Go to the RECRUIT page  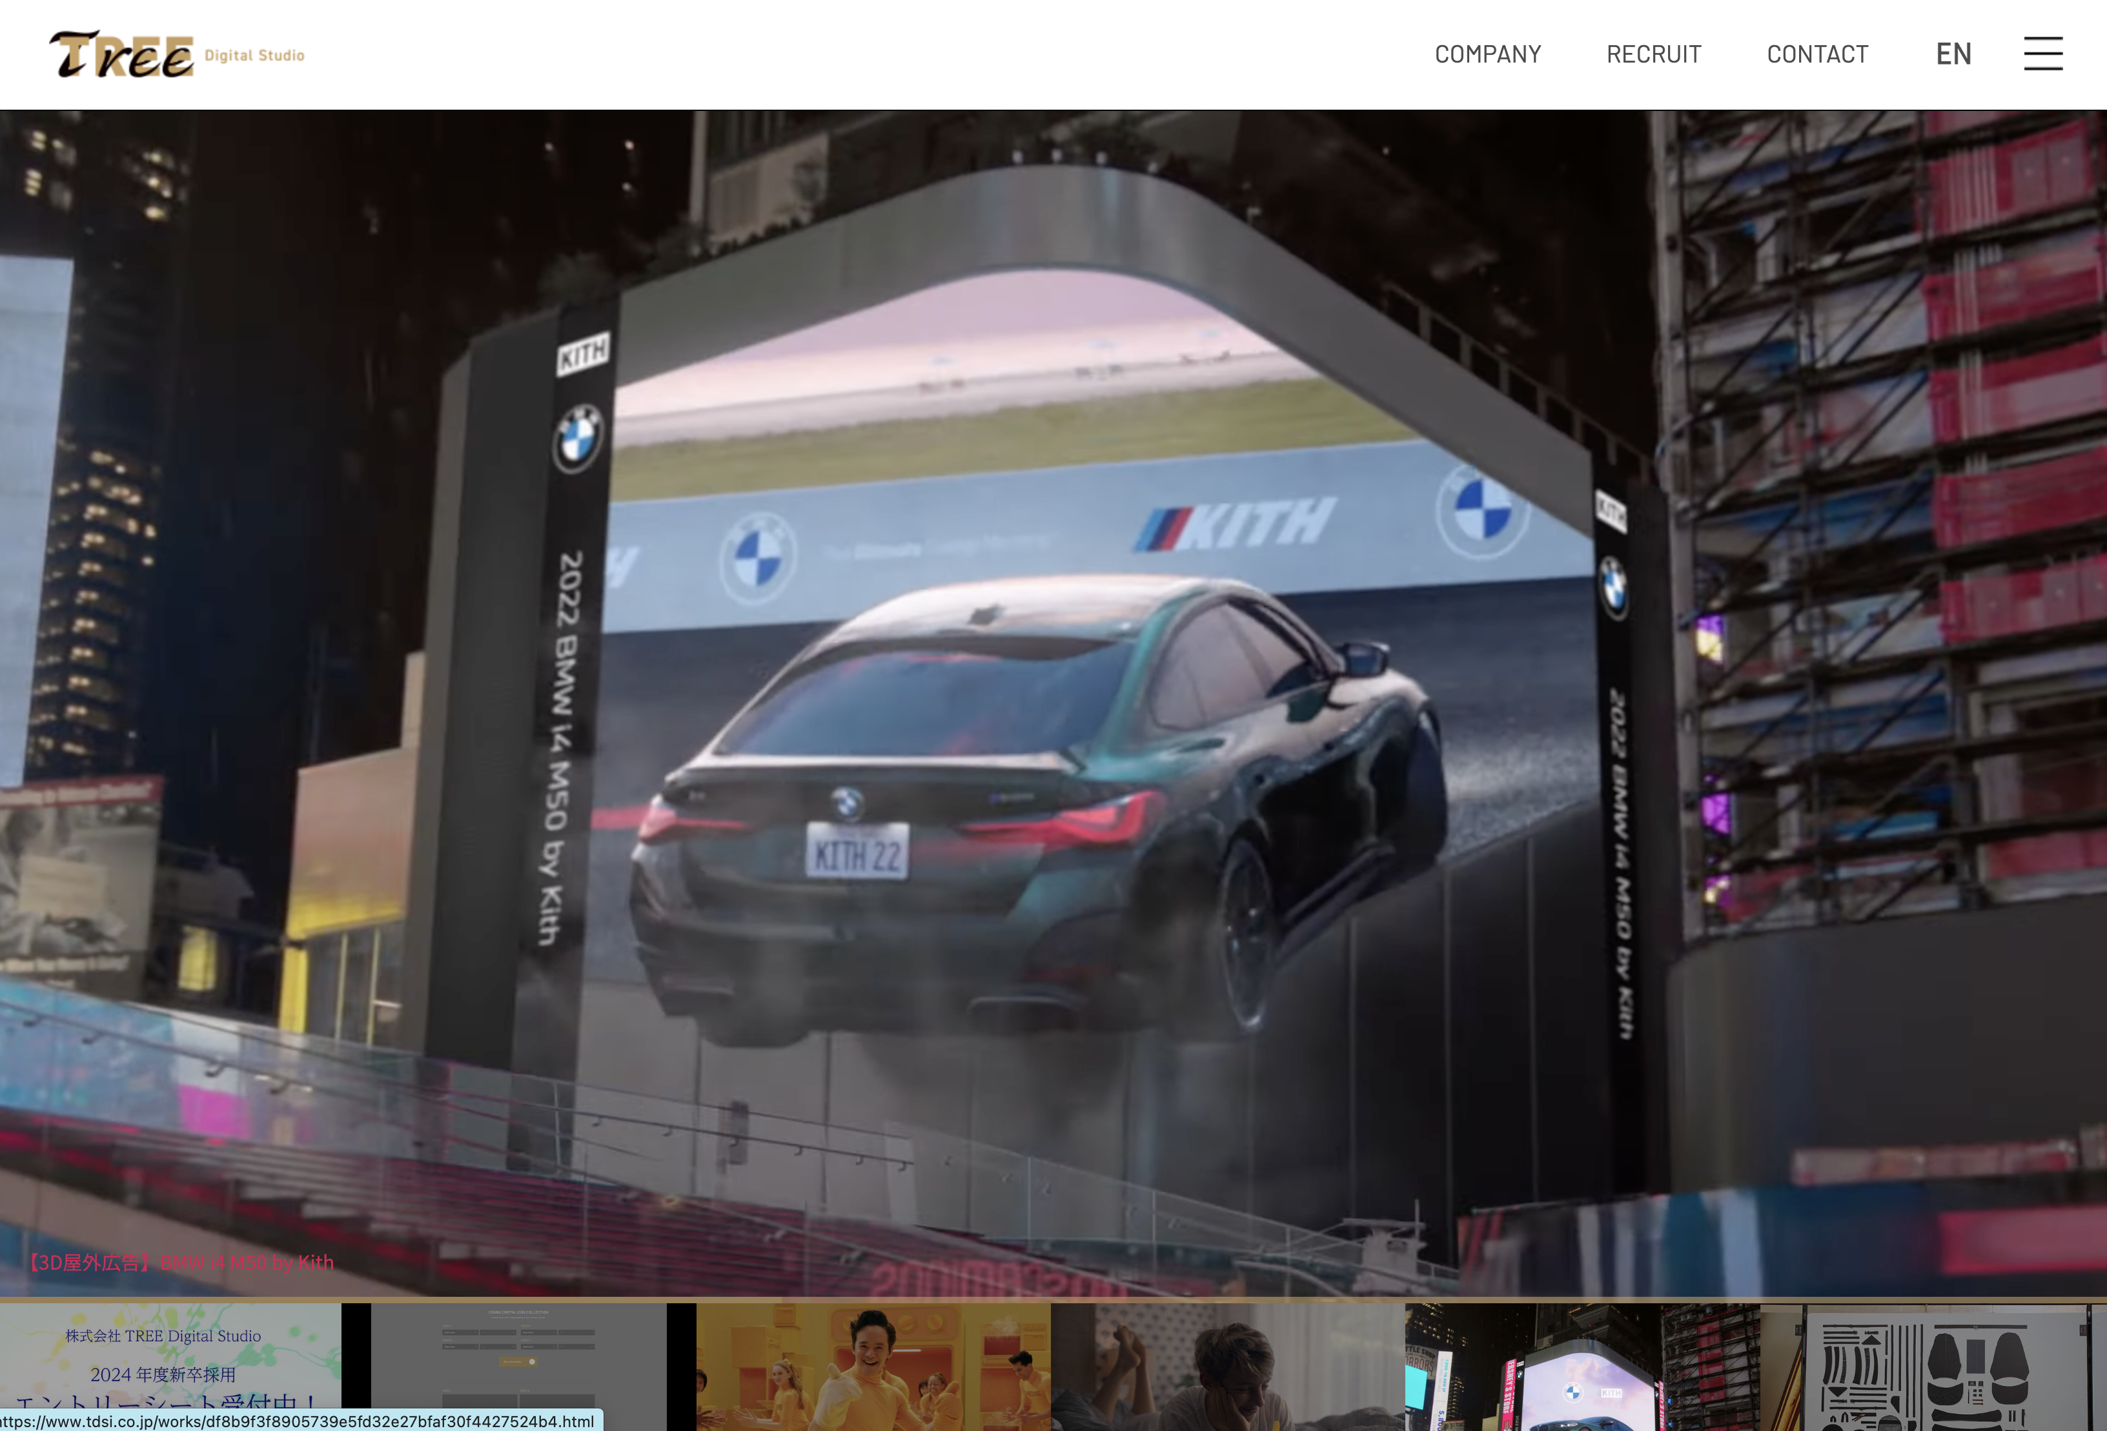point(1654,54)
